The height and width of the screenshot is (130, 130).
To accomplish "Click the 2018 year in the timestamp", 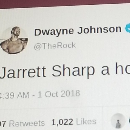I will pyautogui.click(x=70, y=93).
